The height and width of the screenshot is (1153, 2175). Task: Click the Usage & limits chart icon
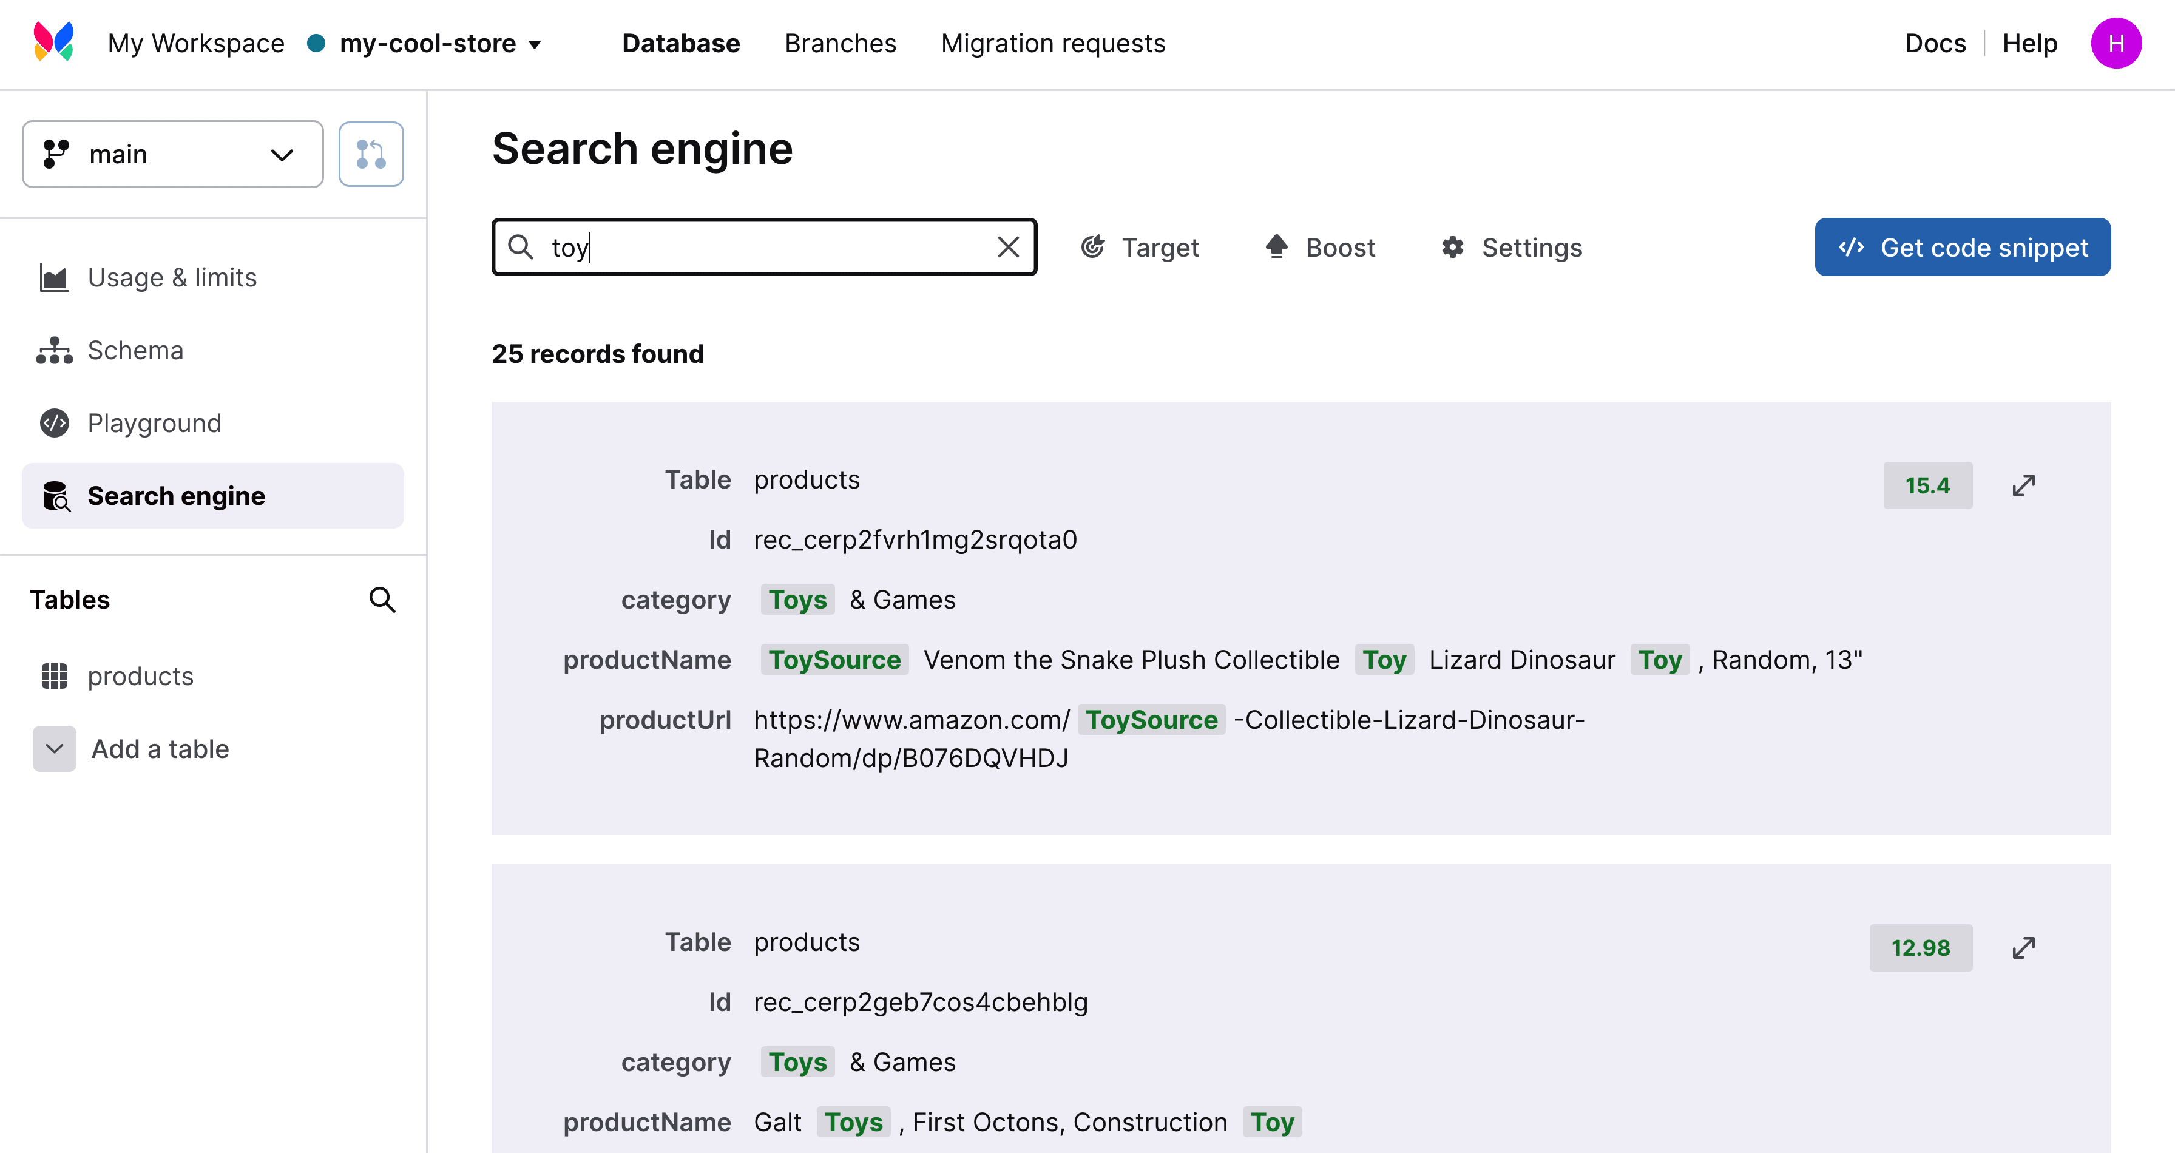(x=54, y=278)
